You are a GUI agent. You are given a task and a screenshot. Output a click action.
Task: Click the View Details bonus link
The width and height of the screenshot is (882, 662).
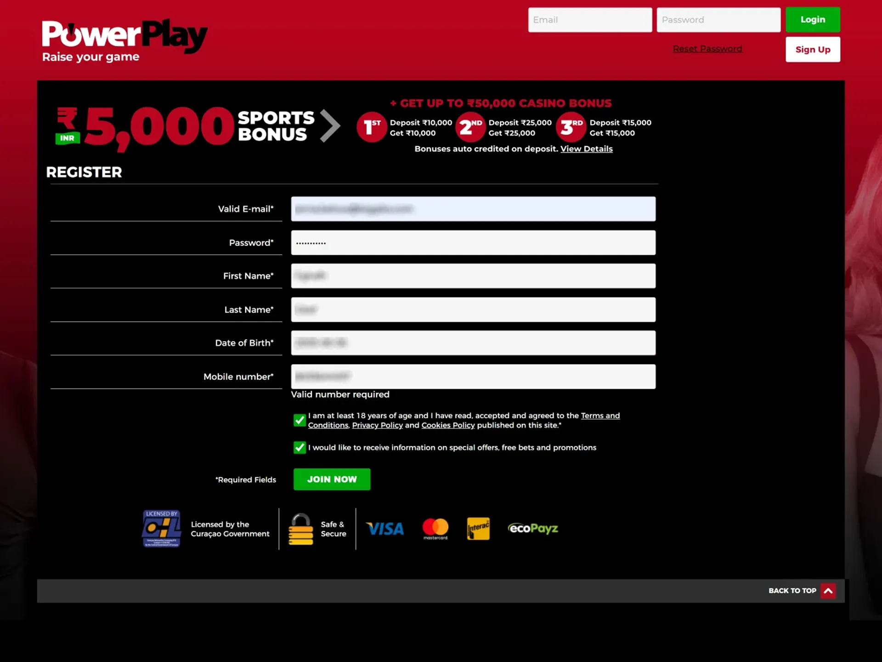tap(586, 148)
